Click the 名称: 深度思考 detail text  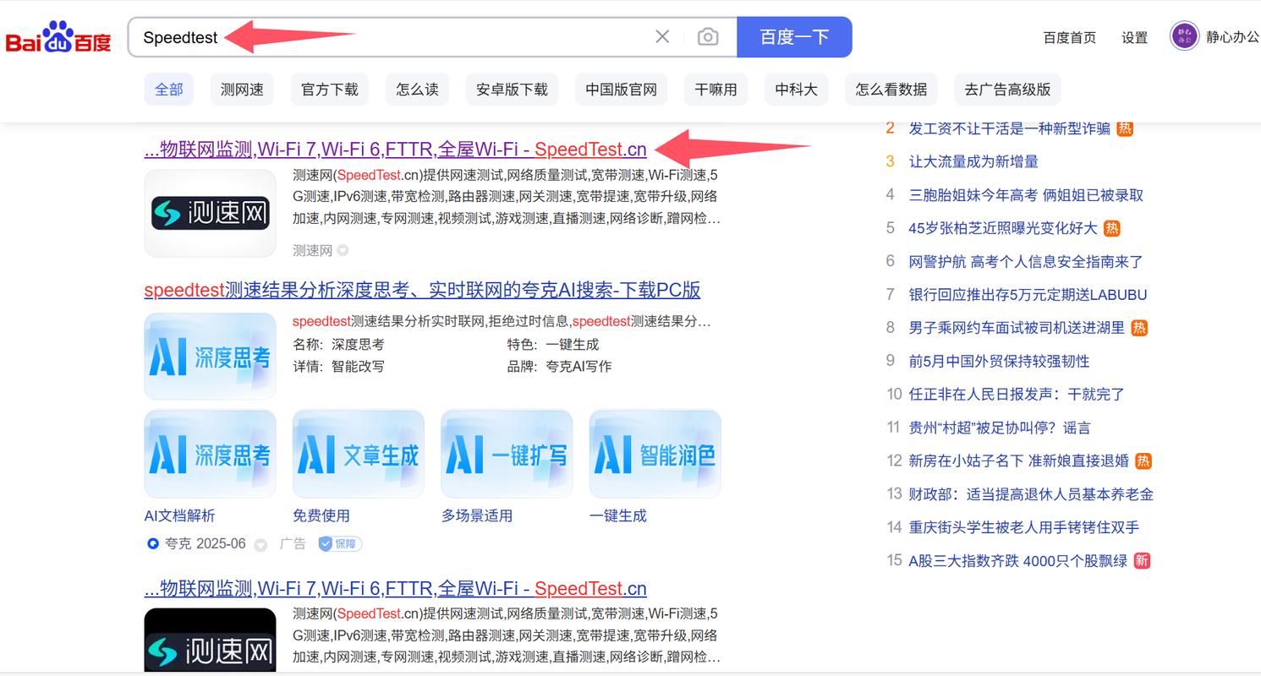[338, 344]
